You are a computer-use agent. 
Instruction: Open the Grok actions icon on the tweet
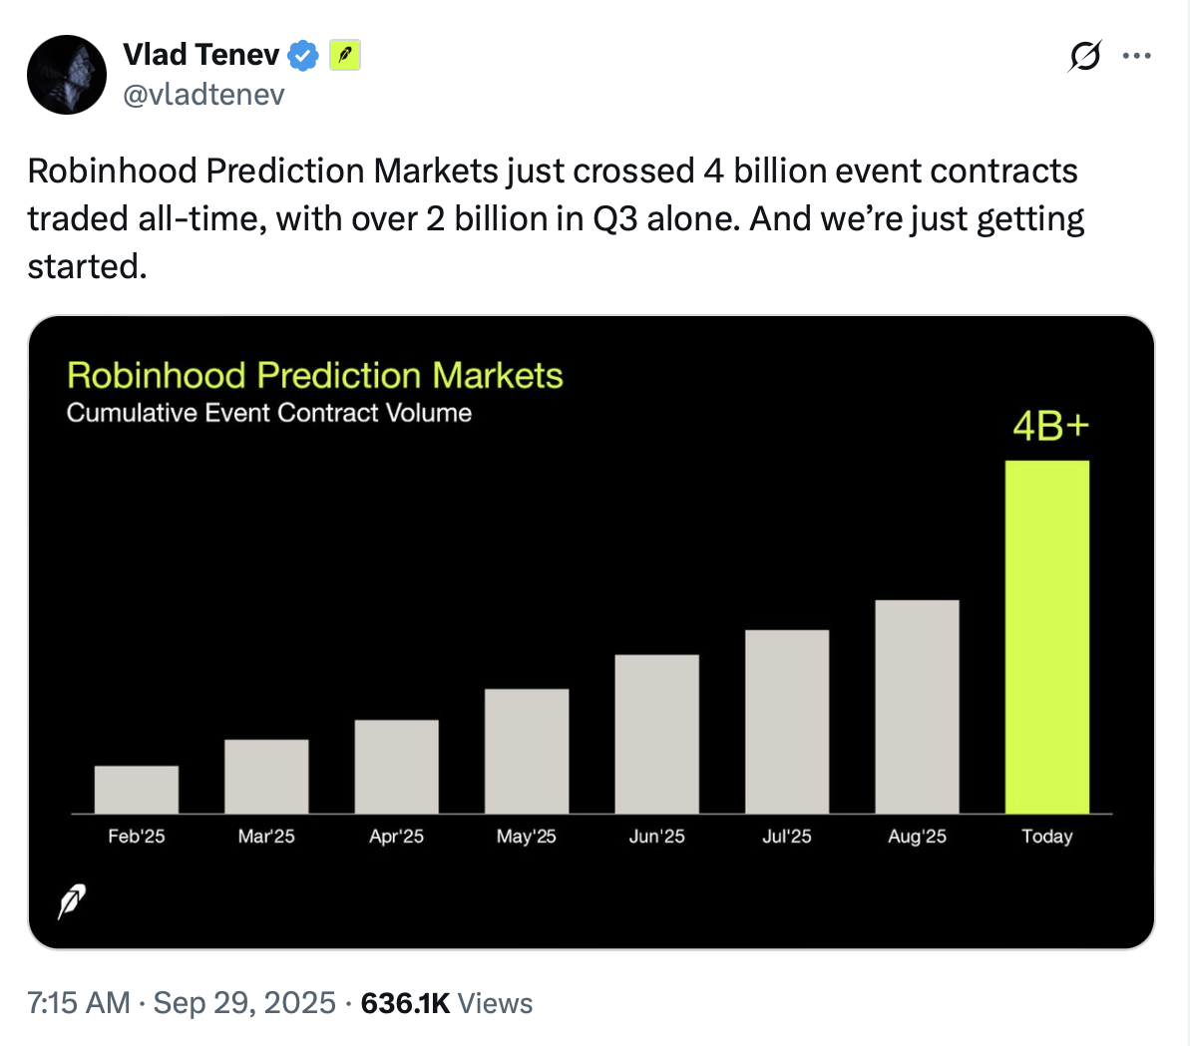point(1085,57)
